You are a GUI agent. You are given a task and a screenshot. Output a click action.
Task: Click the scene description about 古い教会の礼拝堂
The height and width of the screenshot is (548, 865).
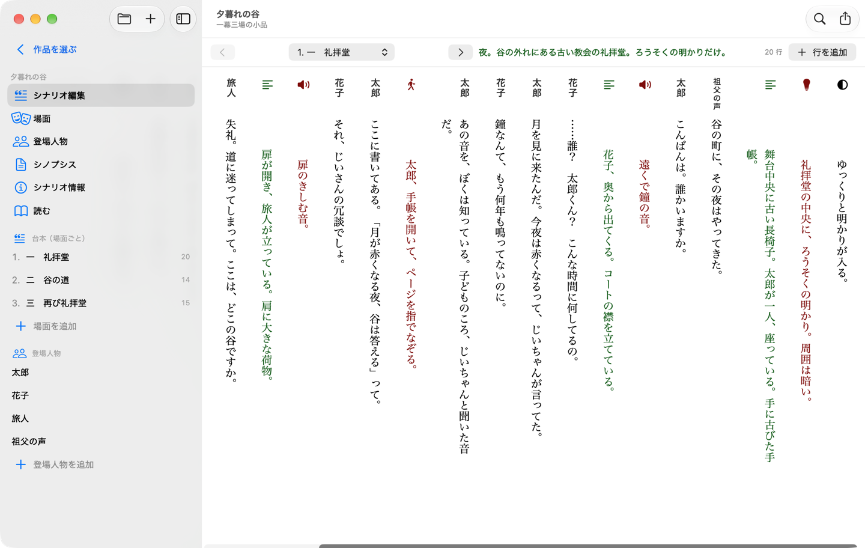pyautogui.click(x=602, y=52)
